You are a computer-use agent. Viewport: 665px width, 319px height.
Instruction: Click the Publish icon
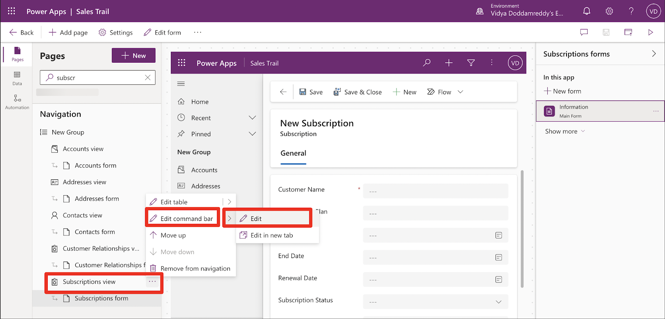(x=628, y=32)
